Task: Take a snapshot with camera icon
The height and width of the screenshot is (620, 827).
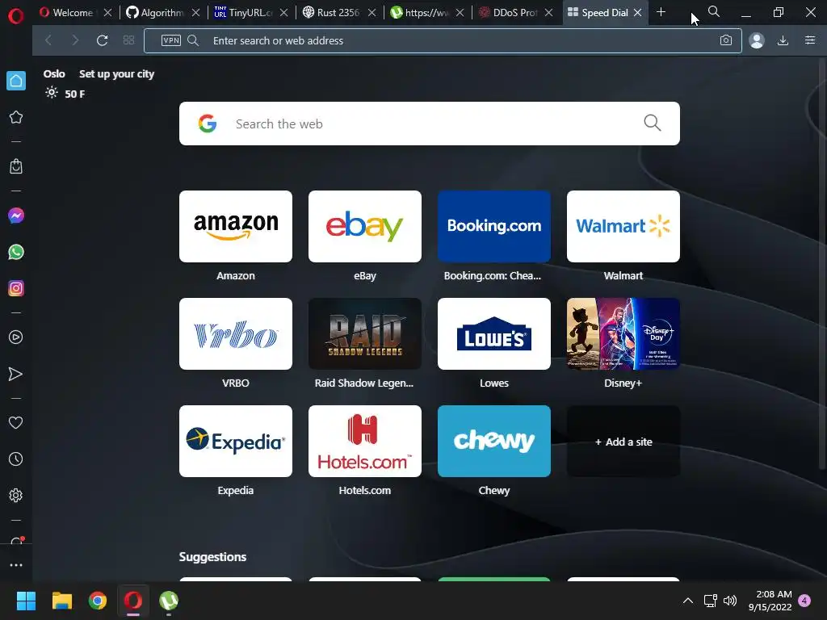Action: pos(726,40)
